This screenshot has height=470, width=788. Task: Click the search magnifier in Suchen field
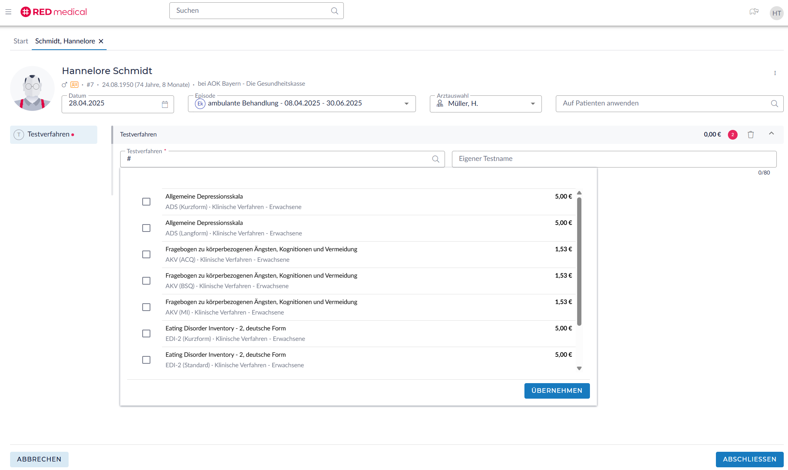point(335,11)
